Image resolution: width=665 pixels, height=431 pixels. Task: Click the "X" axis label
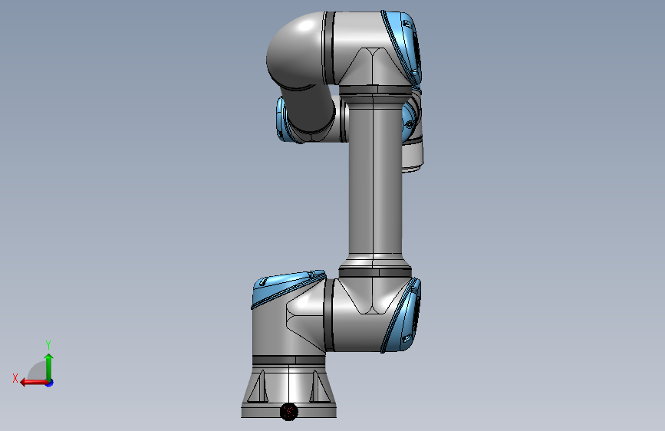click(x=15, y=378)
